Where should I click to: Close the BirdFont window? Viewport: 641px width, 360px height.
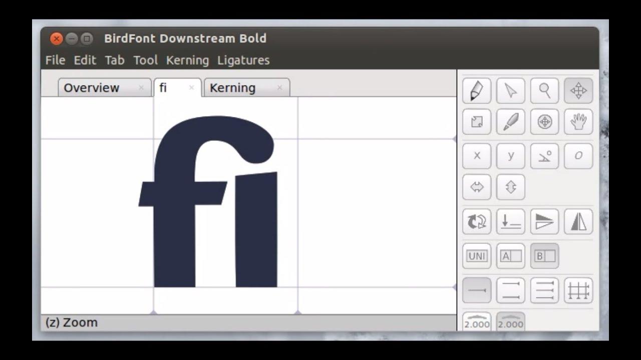point(57,38)
